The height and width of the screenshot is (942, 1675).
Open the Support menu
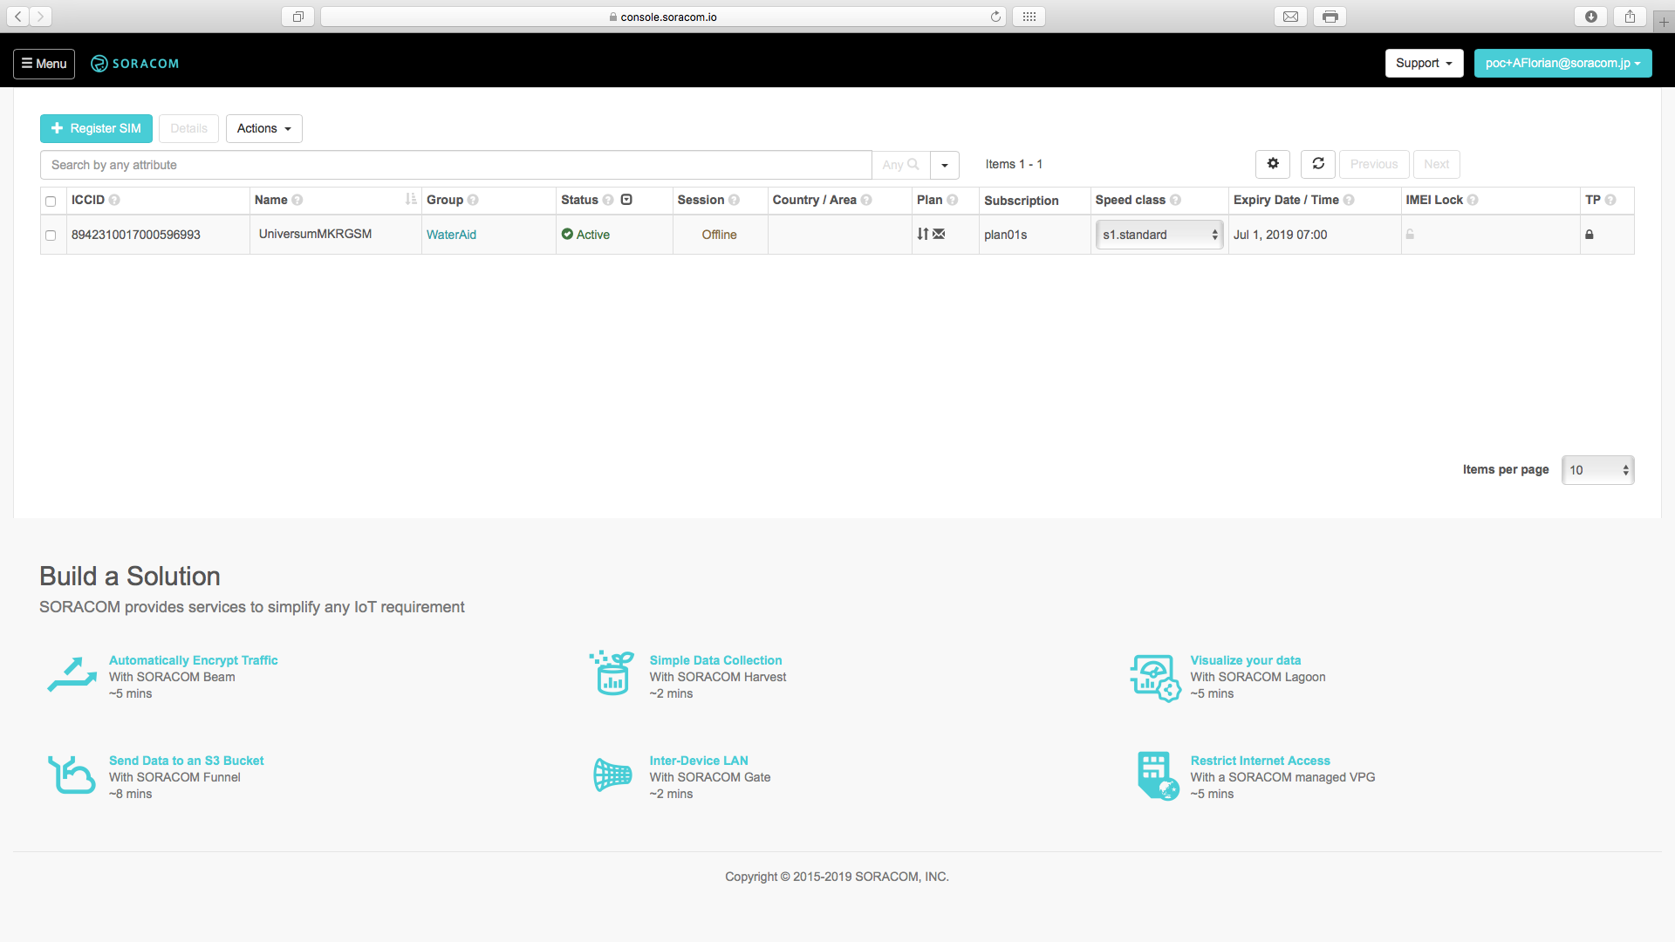1424,63
